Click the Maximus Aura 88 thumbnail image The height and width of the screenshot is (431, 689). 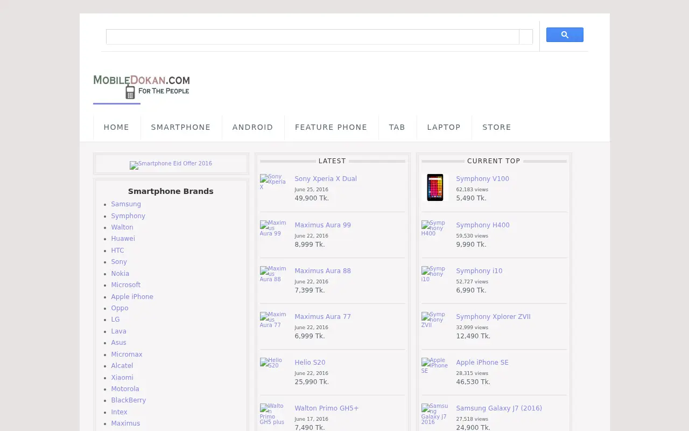[x=273, y=274]
